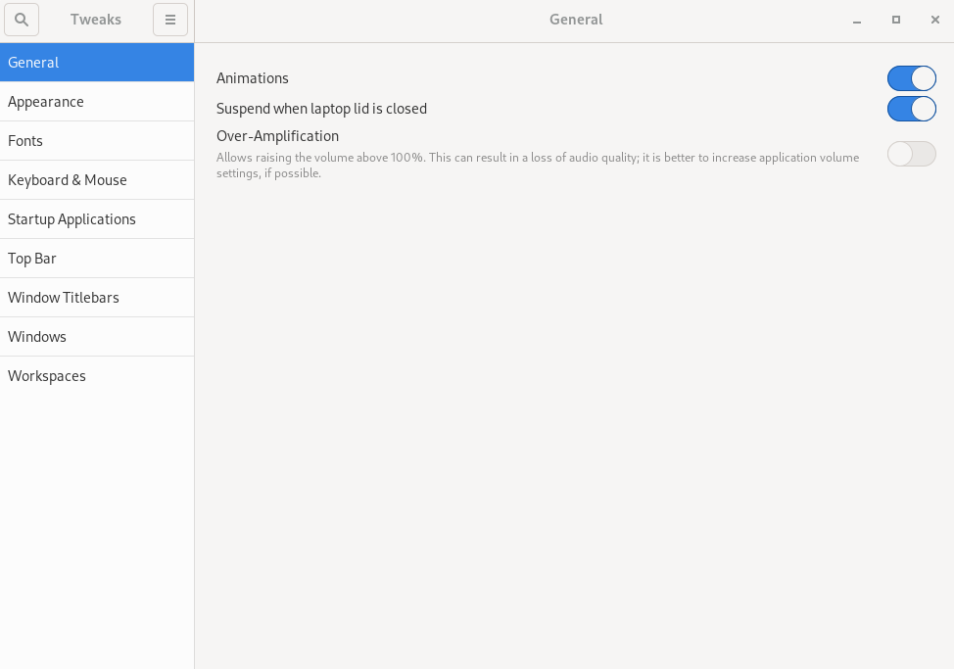Open Keyboard & Mouse settings
Image resolution: width=954 pixels, height=669 pixels.
pyautogui.click(x=67, y=179)
